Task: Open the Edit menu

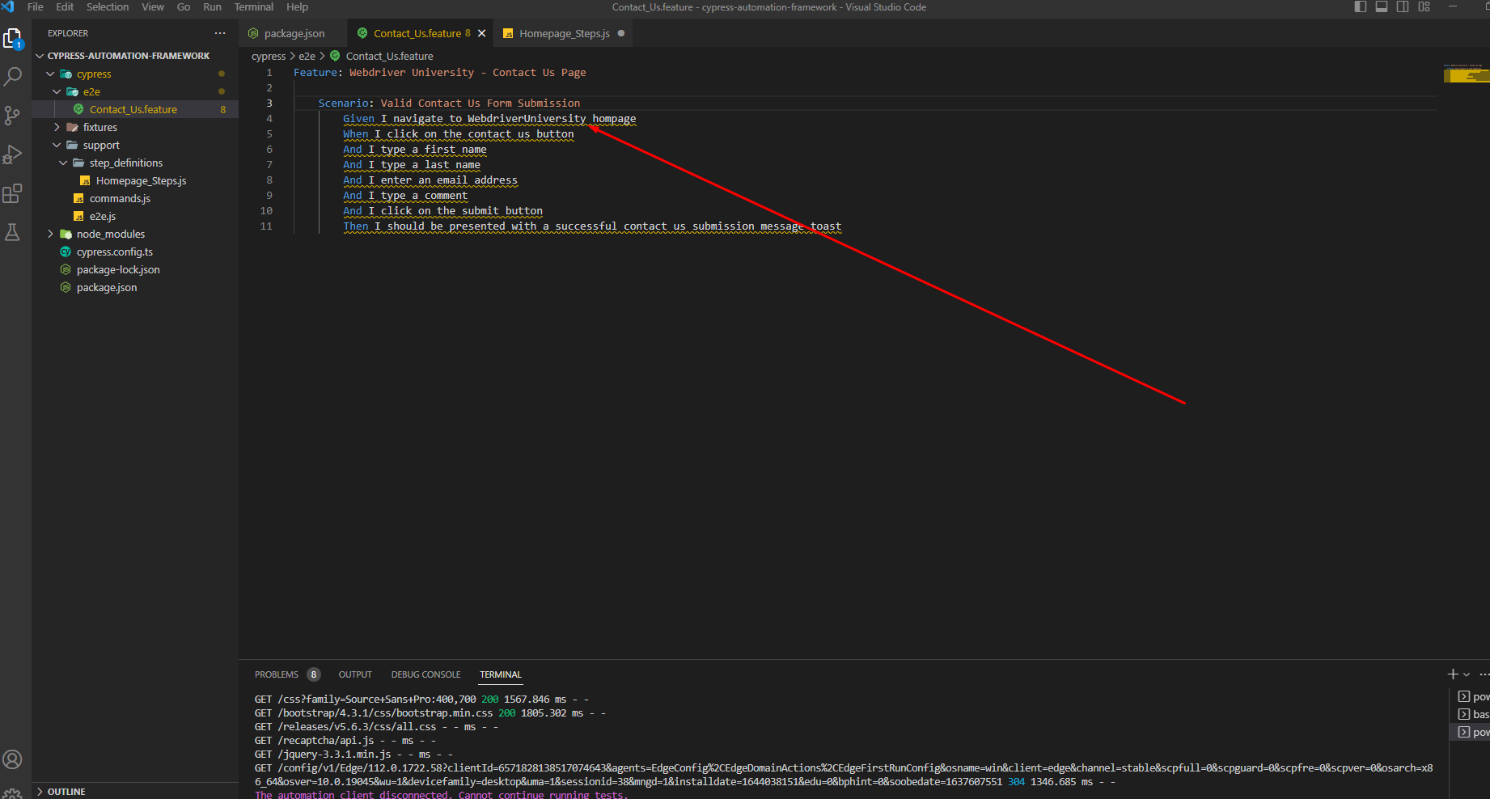Action: [x=65, y=6]
